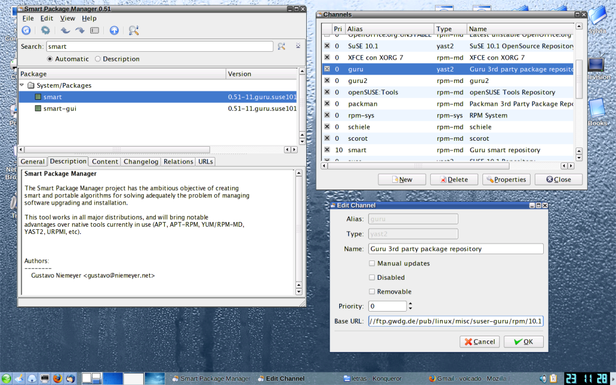The image size is (616, 385).
Task: Click the Base URL field
Action: point(456,321)
